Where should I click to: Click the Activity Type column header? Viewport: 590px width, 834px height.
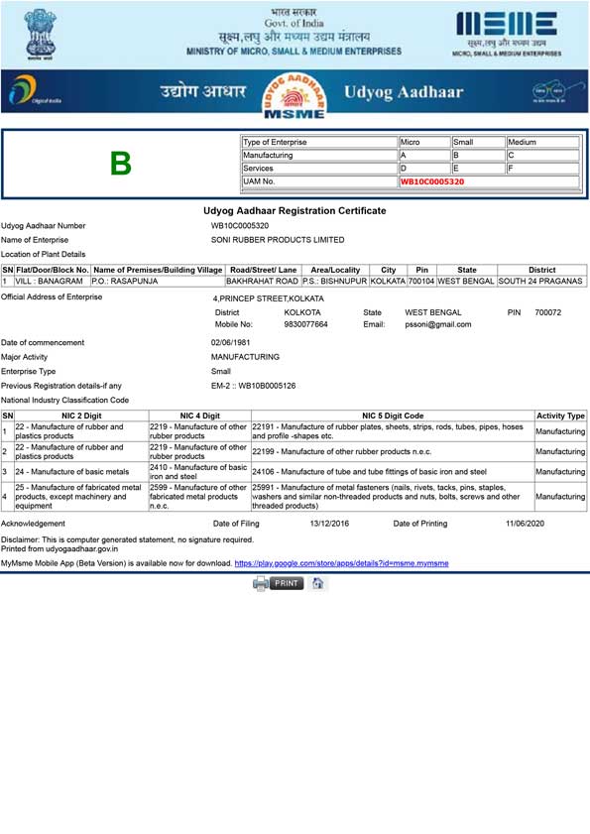click(560, 416)
